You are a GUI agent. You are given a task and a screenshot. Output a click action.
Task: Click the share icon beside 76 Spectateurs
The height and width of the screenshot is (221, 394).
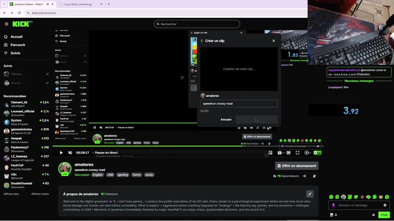click(304, 176)
